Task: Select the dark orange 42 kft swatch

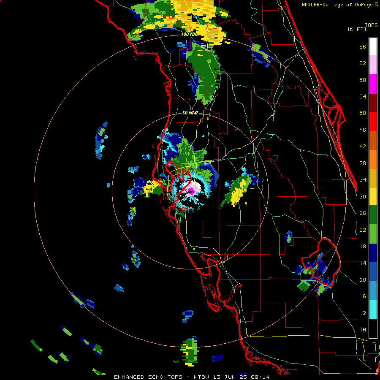Action: pyautogui.click(x=373, y=140)
